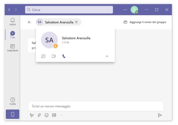Viewport: 178px width, 125px height.
Task: Remove Salvatore Aranzulla from recipients
Action: pyautogui.click(x=76, y=22)
